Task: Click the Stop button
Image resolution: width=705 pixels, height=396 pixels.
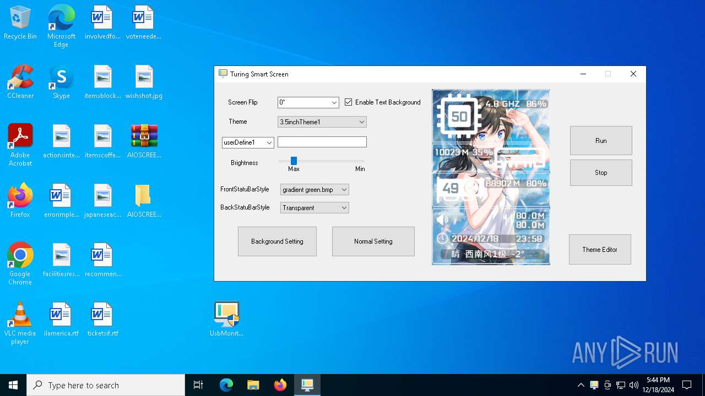Action: [x=601, y=173]
